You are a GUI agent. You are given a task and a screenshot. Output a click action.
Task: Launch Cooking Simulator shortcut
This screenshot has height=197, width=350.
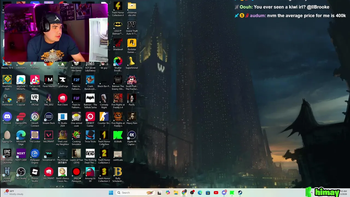click(x=76, y=138)
